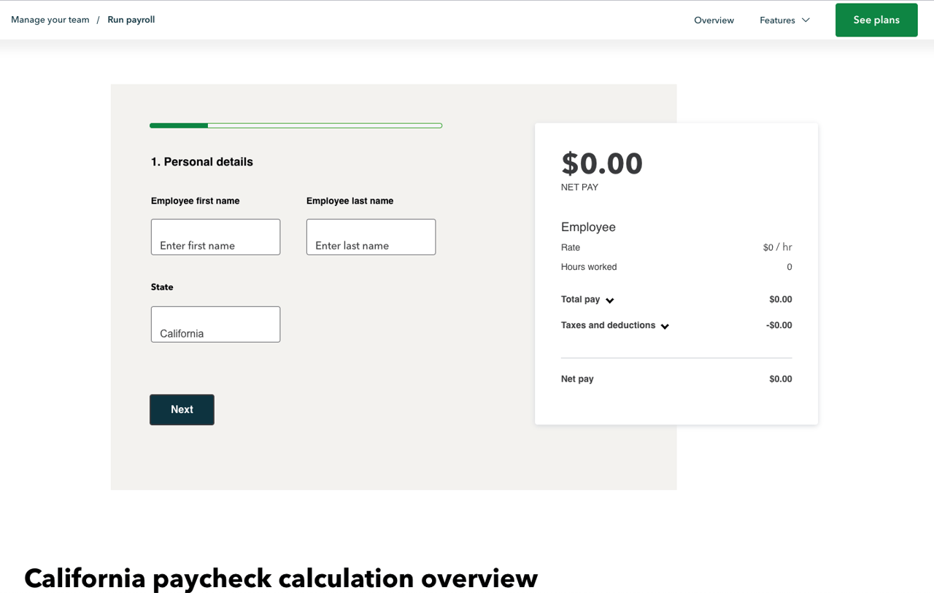The width and height of the screenshot is (934, 593).
Task: Open the State dropdown showing California
Action: click(x=215, y=324)
